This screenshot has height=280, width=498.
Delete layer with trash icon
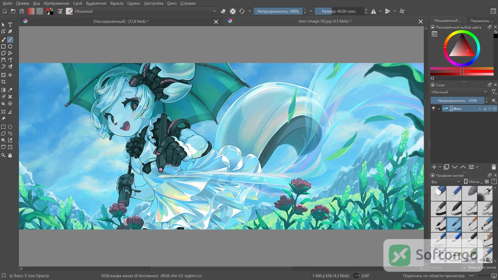point(494,167)
